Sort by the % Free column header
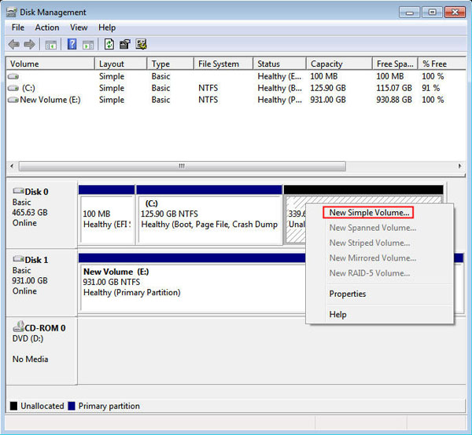 [441, 64]
